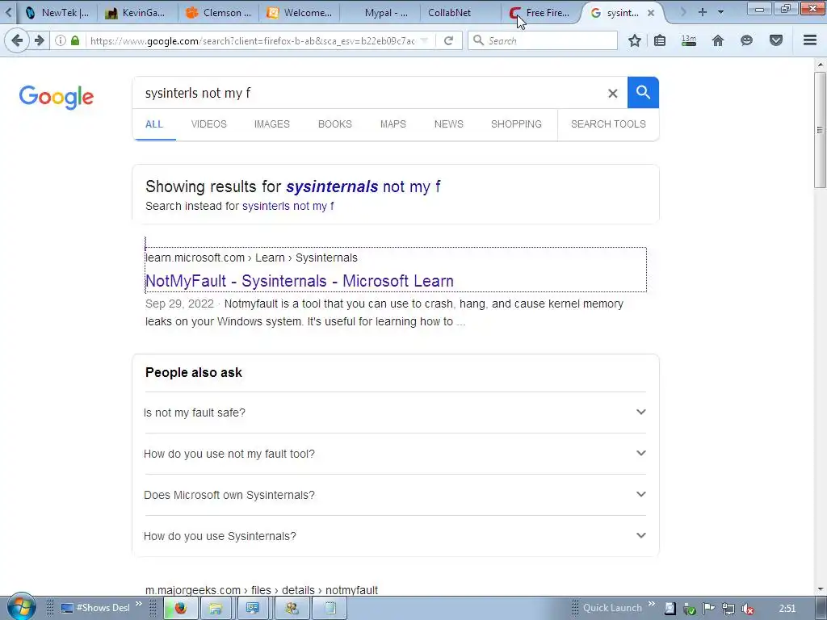Click the chat smiley toolbar icon
Image resolution: width=827 pixels, height=620 pixels.
(x=746, y=40)
